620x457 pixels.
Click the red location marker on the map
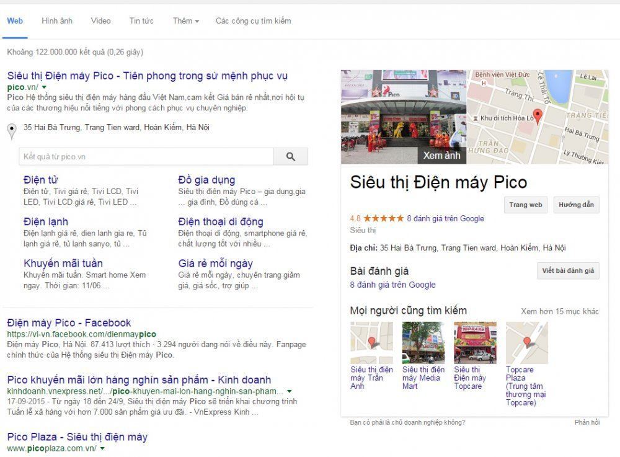pos(538,117)
